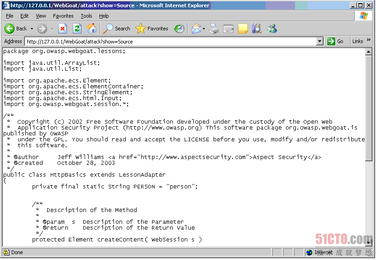Click 'protected Element createContent' line

coord(117,239)
